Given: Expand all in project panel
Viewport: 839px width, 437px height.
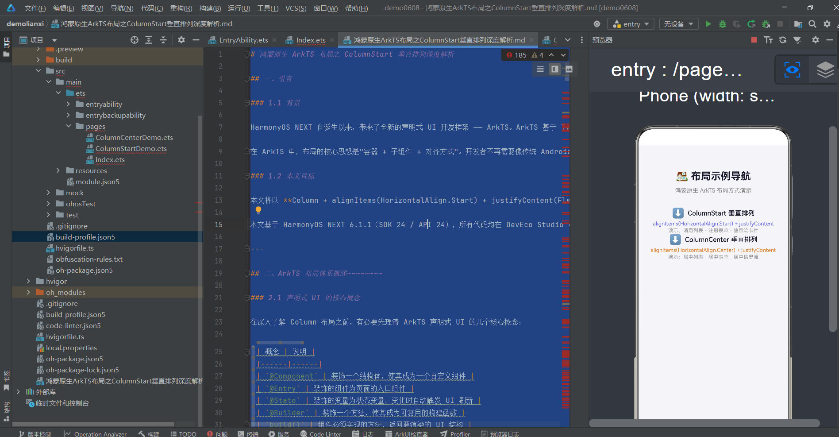Looking at the screenshot, I should coord(149,40).
